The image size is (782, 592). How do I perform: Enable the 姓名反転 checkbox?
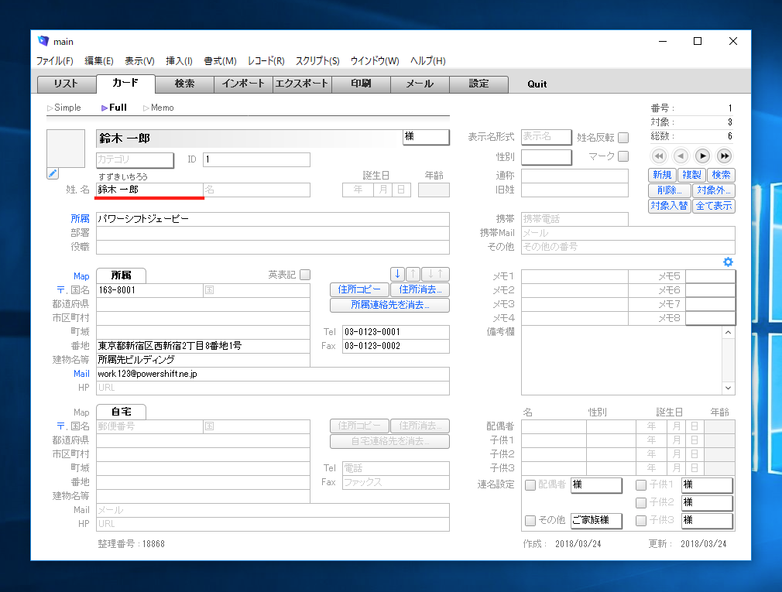click(x=623, y=138)
